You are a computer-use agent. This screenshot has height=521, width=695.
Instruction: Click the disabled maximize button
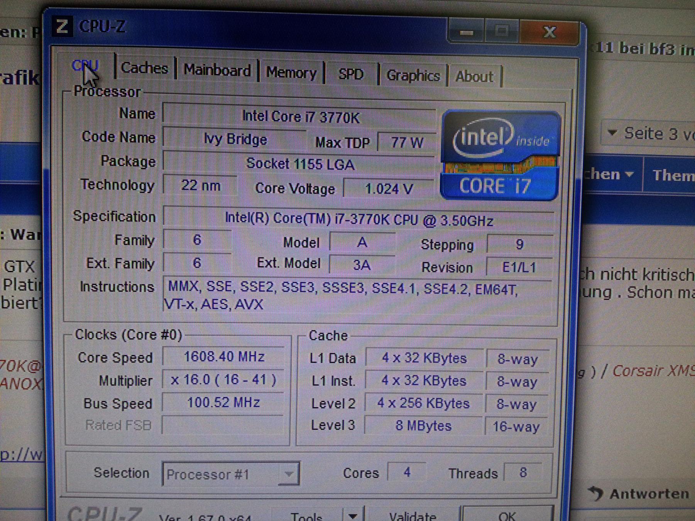(502, 32)
